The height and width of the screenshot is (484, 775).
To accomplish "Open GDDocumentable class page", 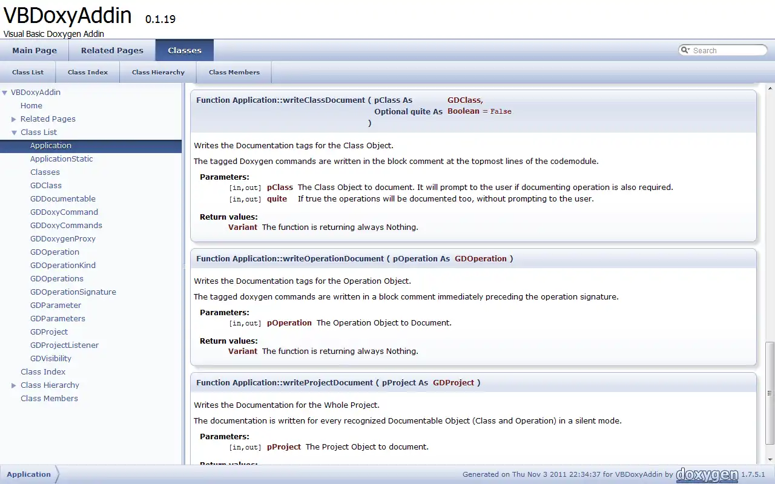I will (63, 199).
